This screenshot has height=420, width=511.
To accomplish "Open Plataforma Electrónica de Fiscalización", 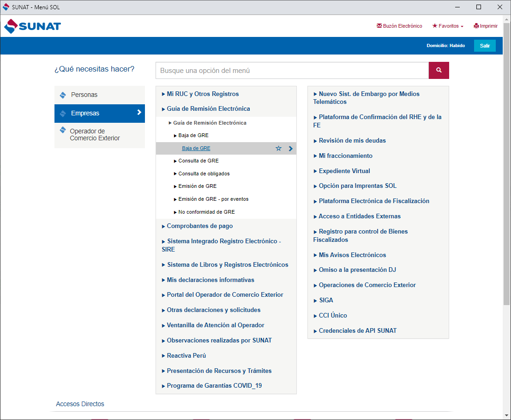I will tap(372, 201).
